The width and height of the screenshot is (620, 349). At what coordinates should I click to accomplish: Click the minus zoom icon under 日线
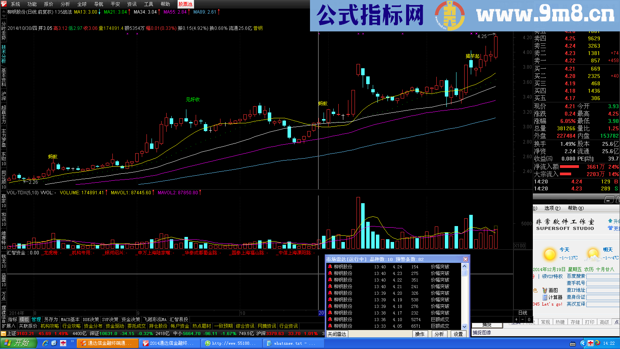pos(522,320)
